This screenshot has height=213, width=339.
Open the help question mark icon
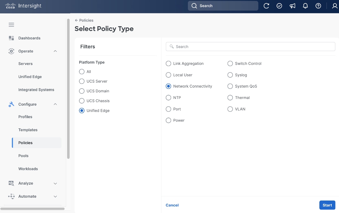(x=318, y=6)
